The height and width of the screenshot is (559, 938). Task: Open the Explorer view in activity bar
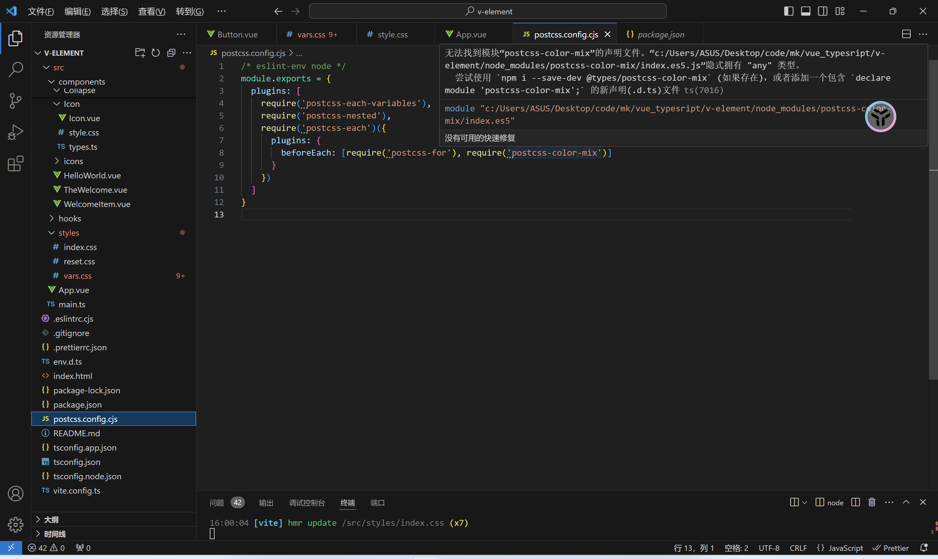pyautogui.click(x=15, y=38)
